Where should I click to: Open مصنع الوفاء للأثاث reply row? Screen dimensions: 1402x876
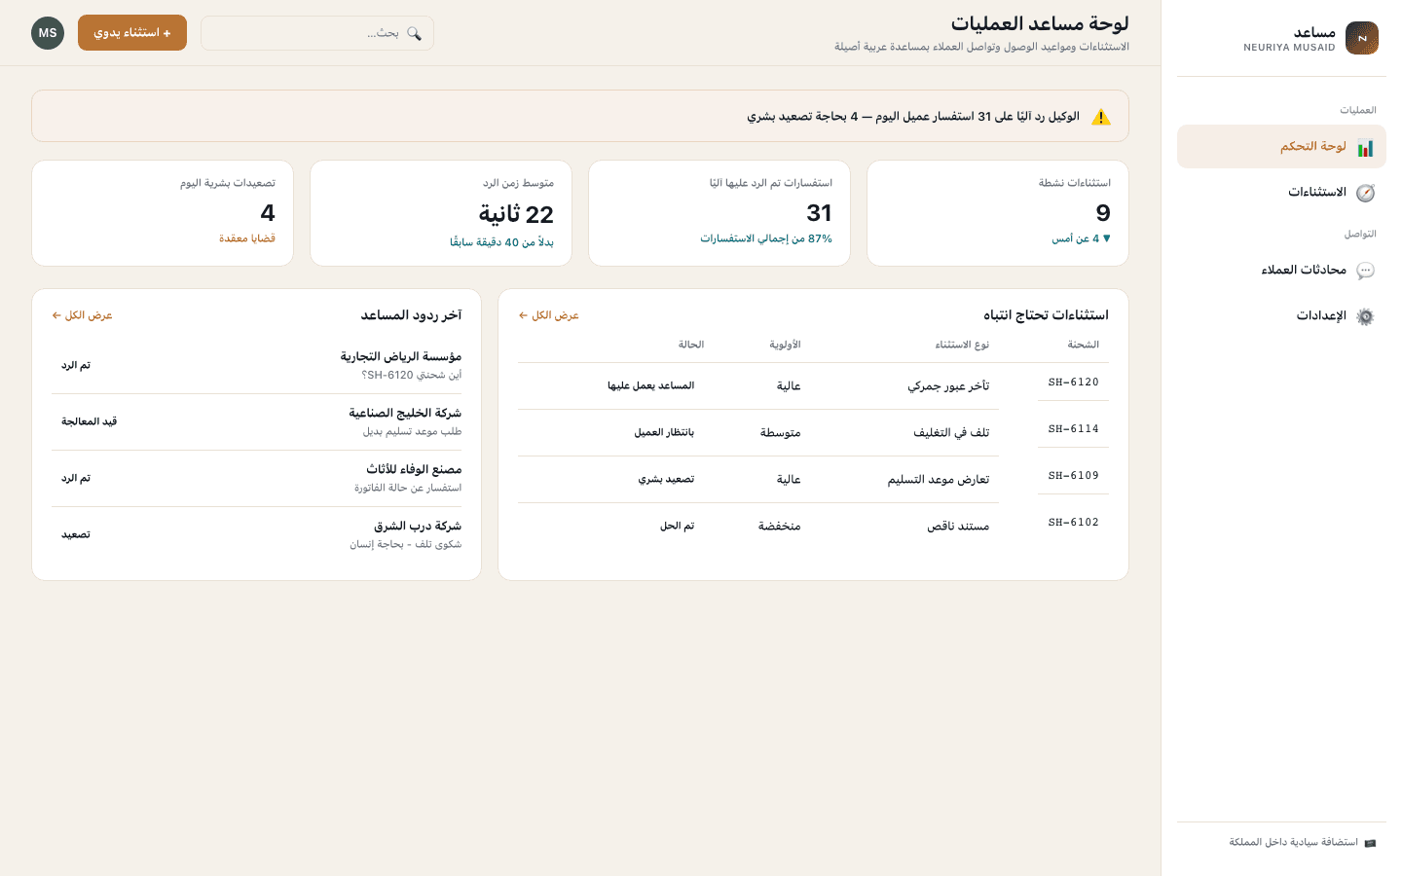[257, 478]
